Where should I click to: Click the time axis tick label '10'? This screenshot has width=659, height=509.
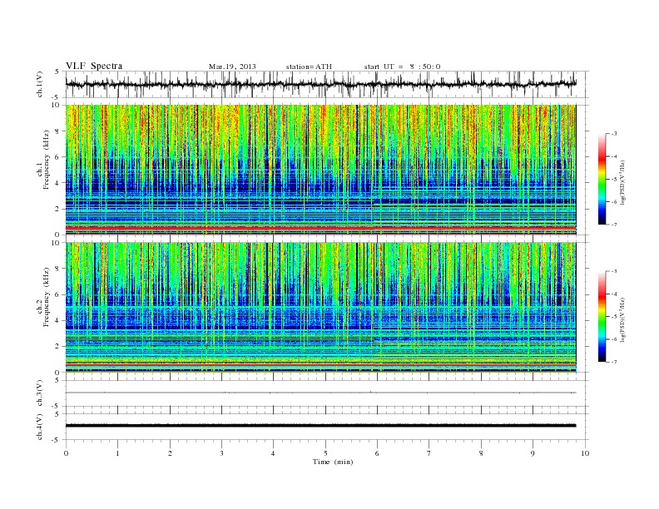point(585,453)
